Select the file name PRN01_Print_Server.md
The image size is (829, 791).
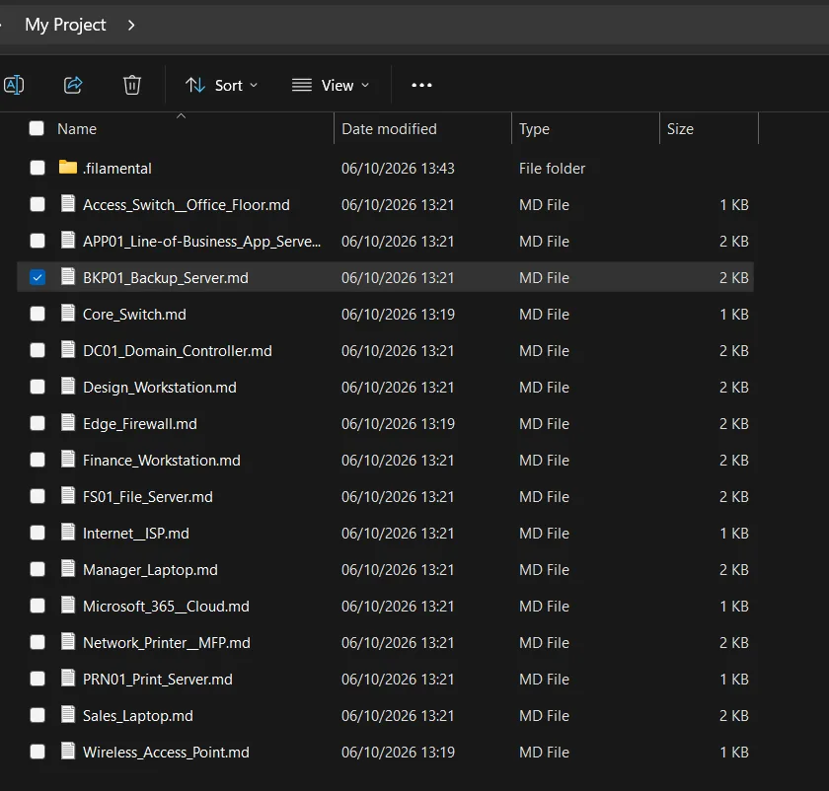158,679
